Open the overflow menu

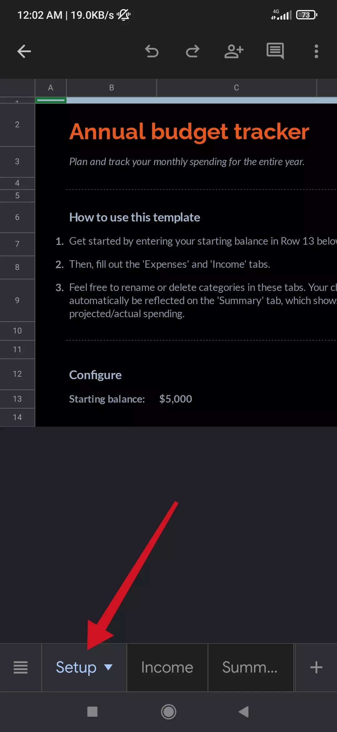[x=316, y=51]
